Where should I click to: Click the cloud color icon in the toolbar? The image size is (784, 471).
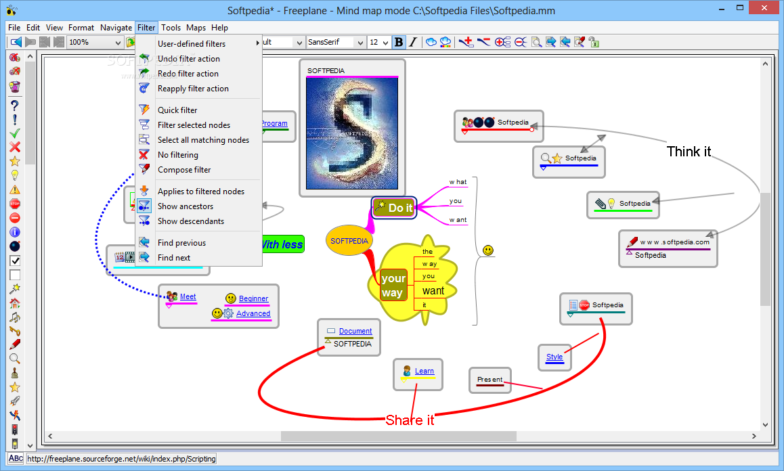tap(445, 42)
